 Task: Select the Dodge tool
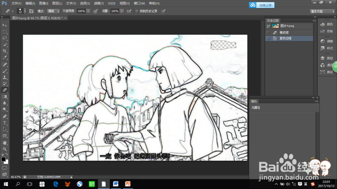point(4,109)
